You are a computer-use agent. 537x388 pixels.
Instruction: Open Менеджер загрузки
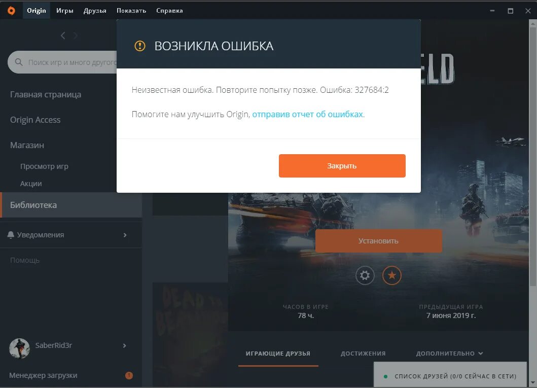[43, 375]
